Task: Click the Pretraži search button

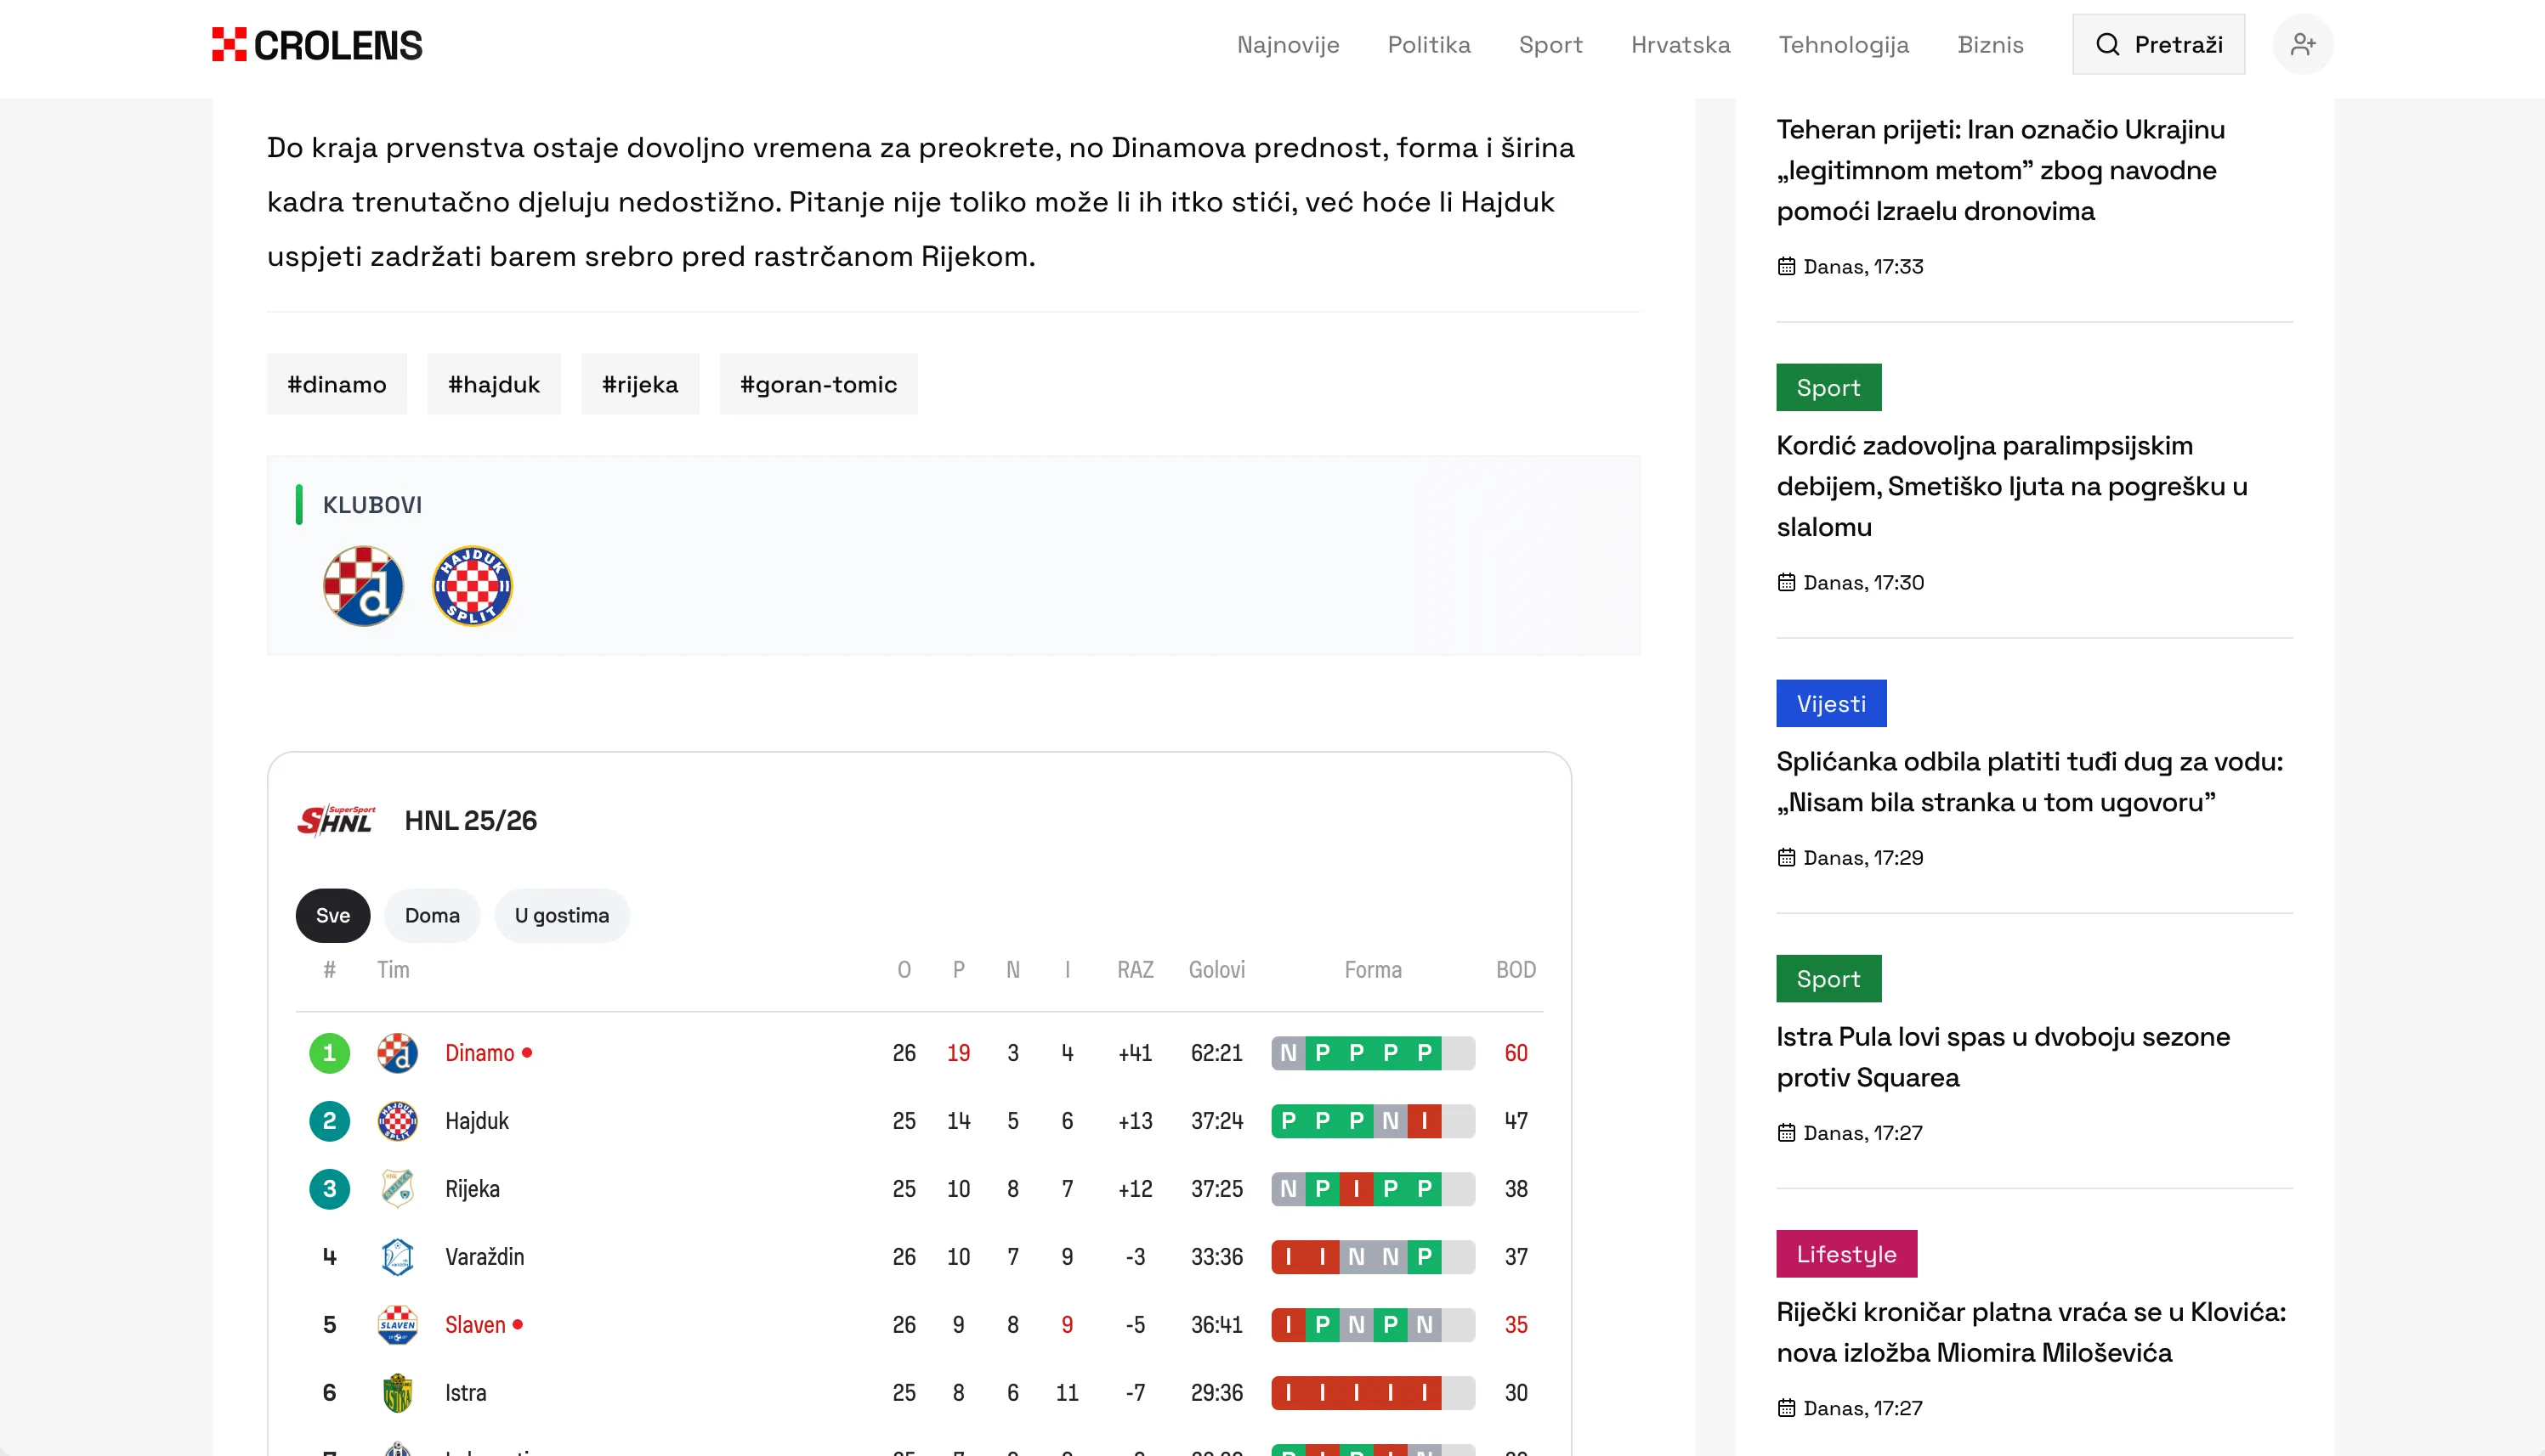Action: 2158,43
